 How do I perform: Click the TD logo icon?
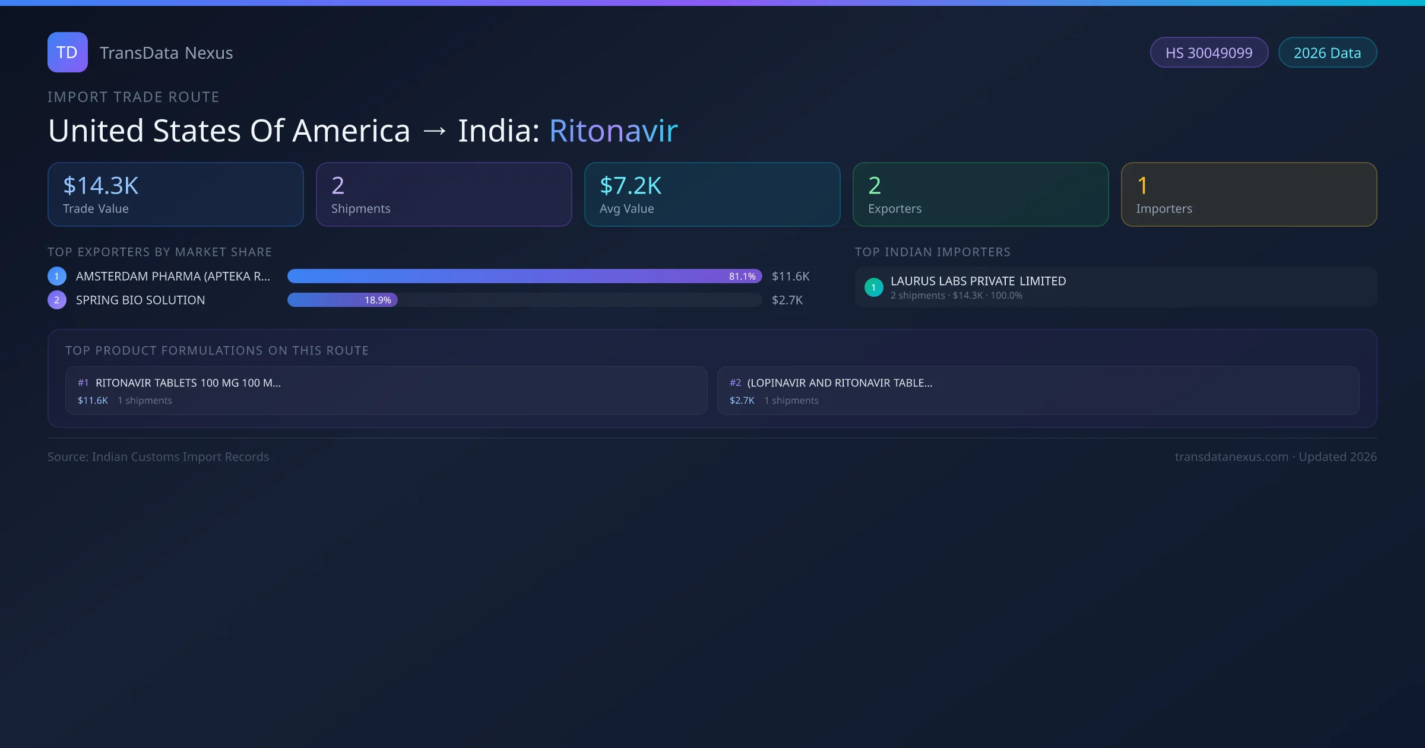(x=67, y=52)
